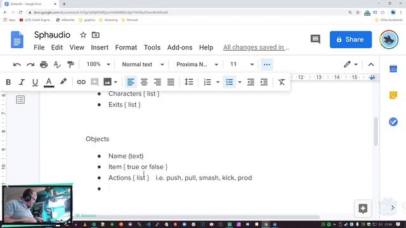Open the File menu

click(x=39, y=47)
